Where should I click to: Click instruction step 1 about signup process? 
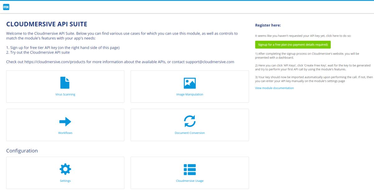point(307,55)
